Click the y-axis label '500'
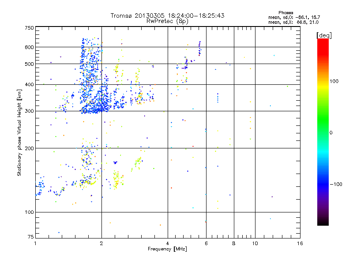This screenshot has width=353, height=265. point(29,64)
